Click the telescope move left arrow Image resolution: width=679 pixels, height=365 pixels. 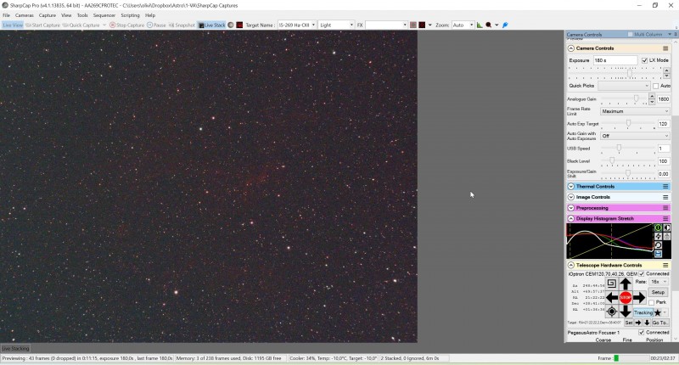point(612,298)
